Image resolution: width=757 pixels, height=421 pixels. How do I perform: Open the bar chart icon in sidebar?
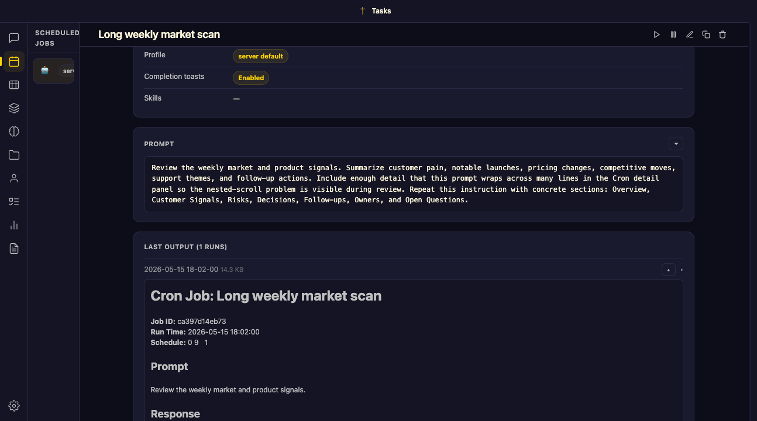pos(14,225)
